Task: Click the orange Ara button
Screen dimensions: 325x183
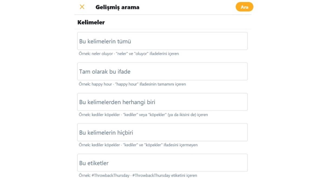Action: pyautogui.click(x=244, y=7)
